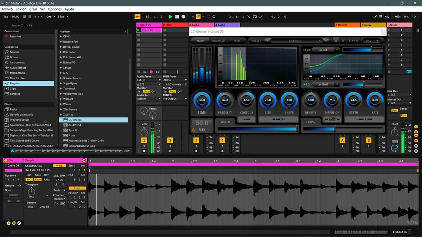The height and width of the screenshot is (237, 422).
Task: Deactivate track 1 with its activator button
Action: coord(144,140)
